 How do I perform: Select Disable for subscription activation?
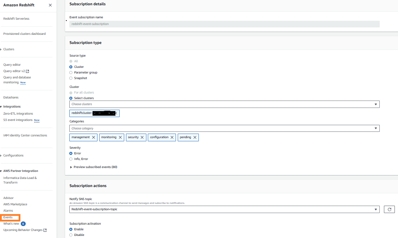pyautogui.click(x=71, y=235)
